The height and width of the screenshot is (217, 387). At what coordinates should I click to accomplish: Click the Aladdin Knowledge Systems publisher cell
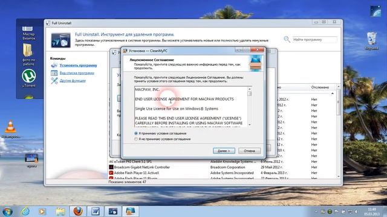pyautogui.click(x=233, y=162)
